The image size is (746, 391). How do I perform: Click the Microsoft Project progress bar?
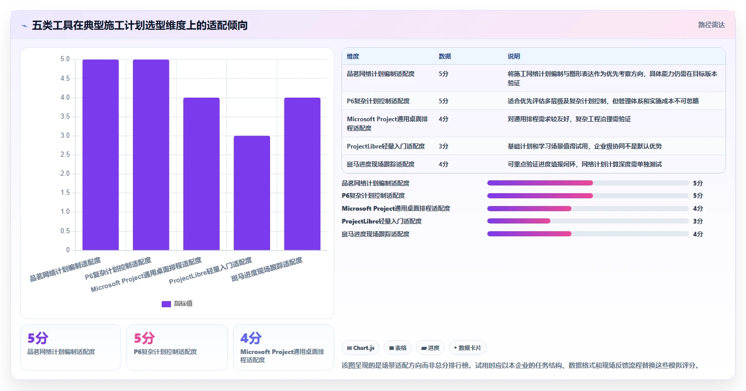[588, 209]
